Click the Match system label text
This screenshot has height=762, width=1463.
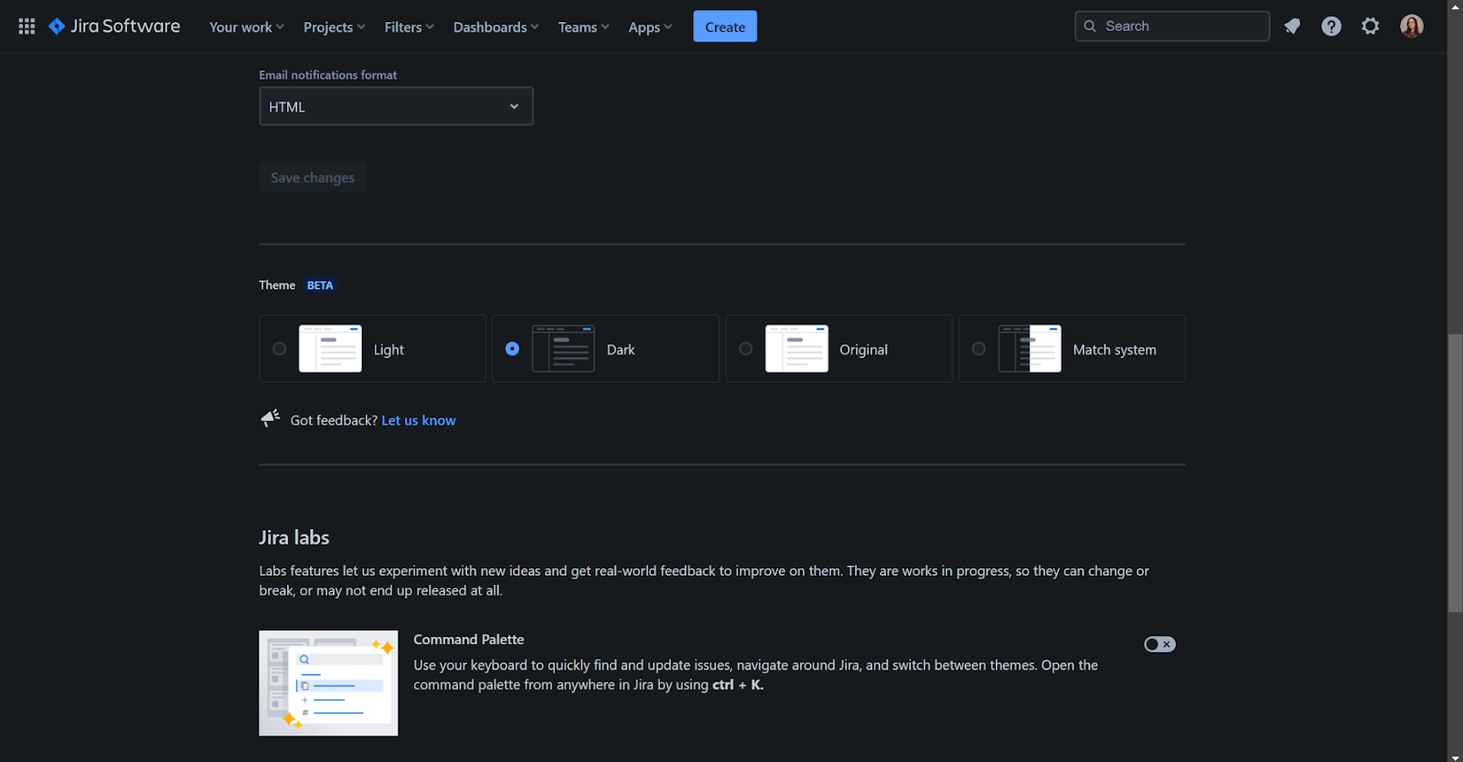(x=1115, y=350)
